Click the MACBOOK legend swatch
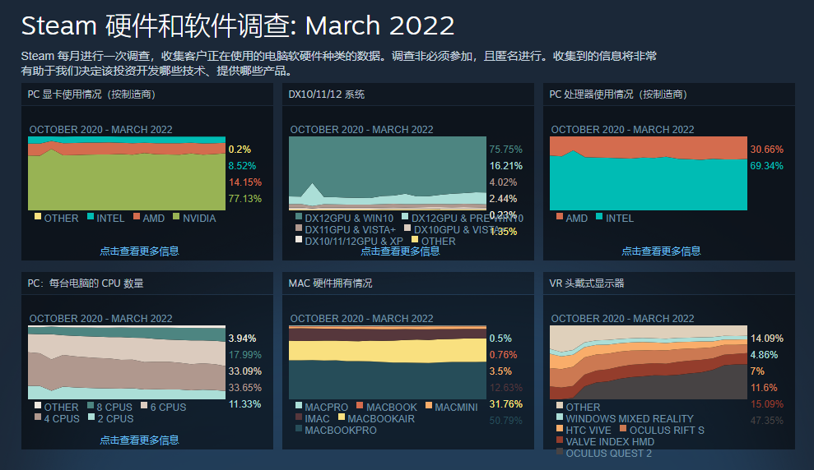This screenshot has height=470, width=814. coord(360,406)
